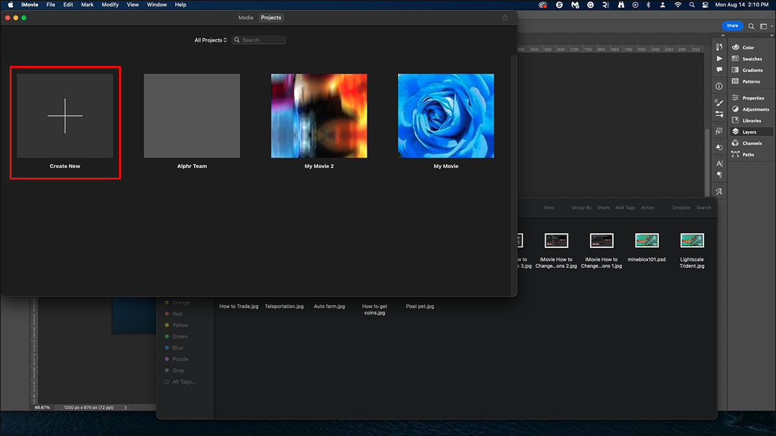This screenshot has height=436, width=776.
Task: Open Spotlight search from the menu bar
Action: click(x=691, y=5)
